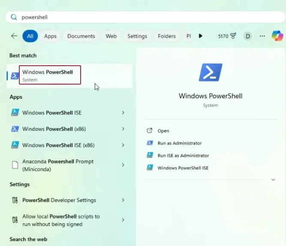The image size is (286, 246).
Task: Switch to the Documents filter tab
Action: click(x=81, y=36)
